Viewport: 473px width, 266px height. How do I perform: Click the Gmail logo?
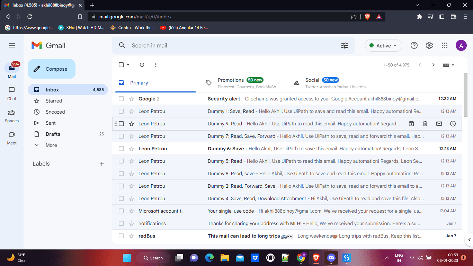(48, 45)
